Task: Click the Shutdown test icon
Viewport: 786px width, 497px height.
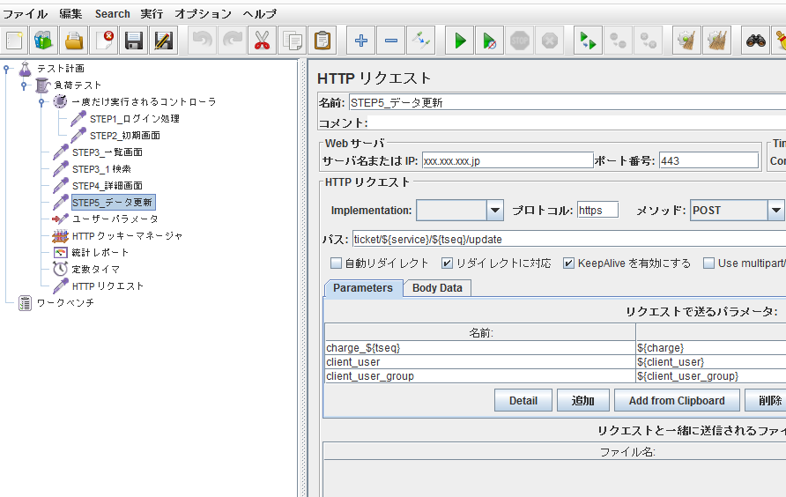Action: click(x=550, y=41)
